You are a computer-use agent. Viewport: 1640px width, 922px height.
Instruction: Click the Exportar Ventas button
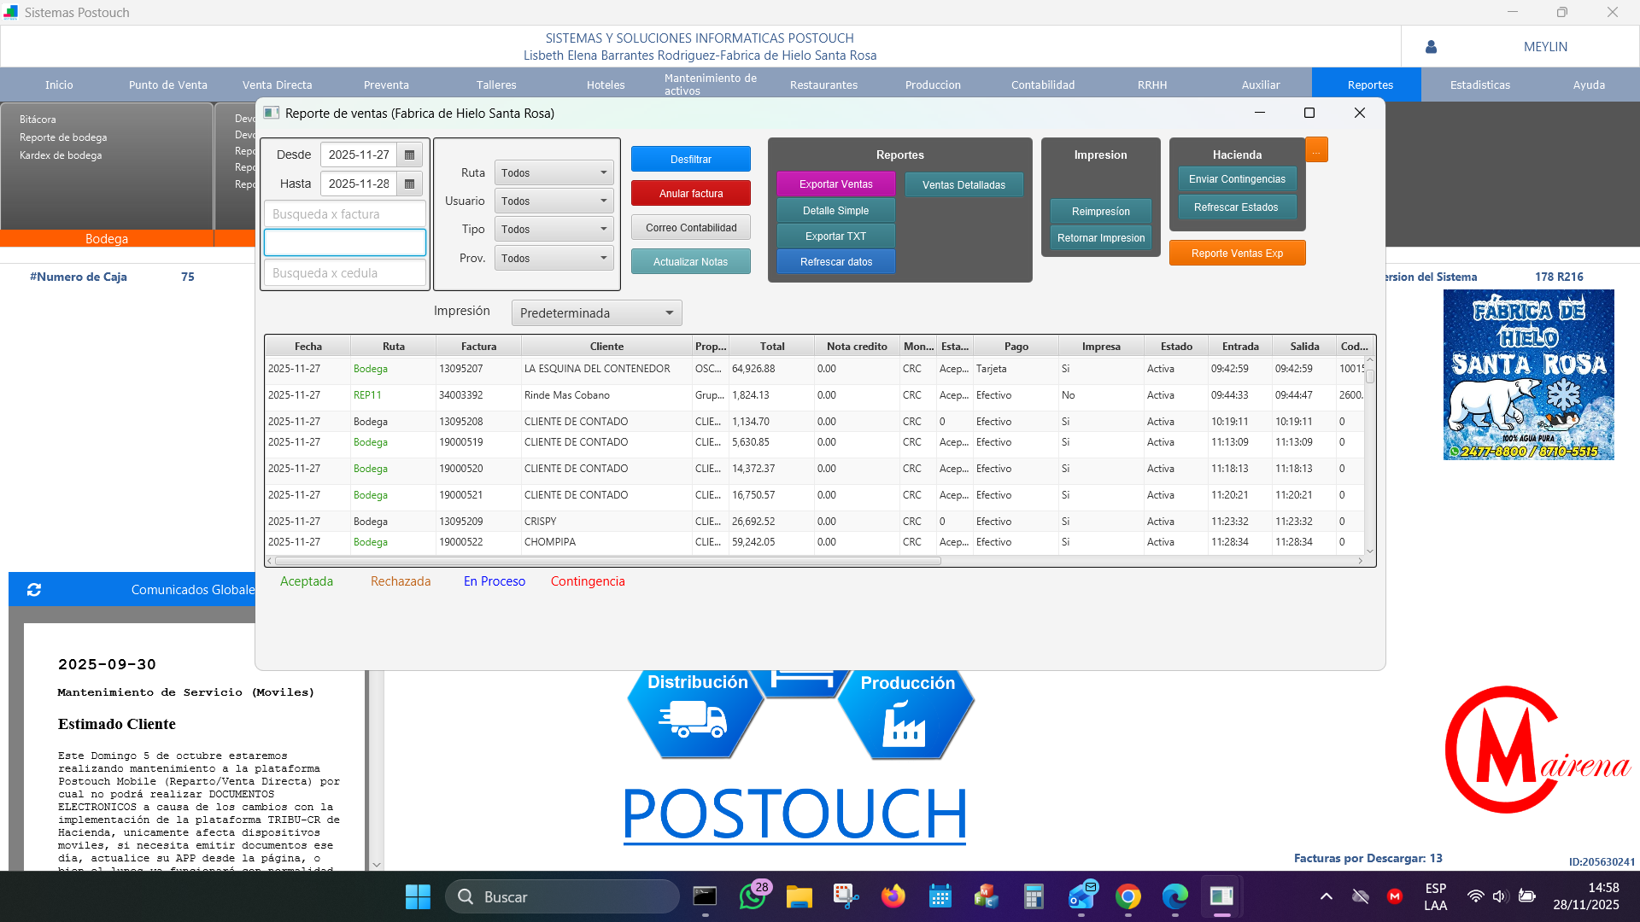[x=835, y=184]
